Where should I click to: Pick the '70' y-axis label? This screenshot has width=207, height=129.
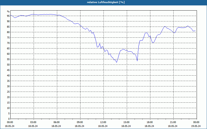(8, 43)
